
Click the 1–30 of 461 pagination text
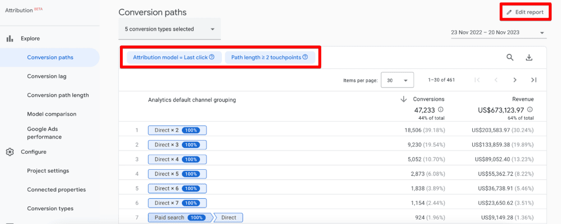(x=442, y=80)
